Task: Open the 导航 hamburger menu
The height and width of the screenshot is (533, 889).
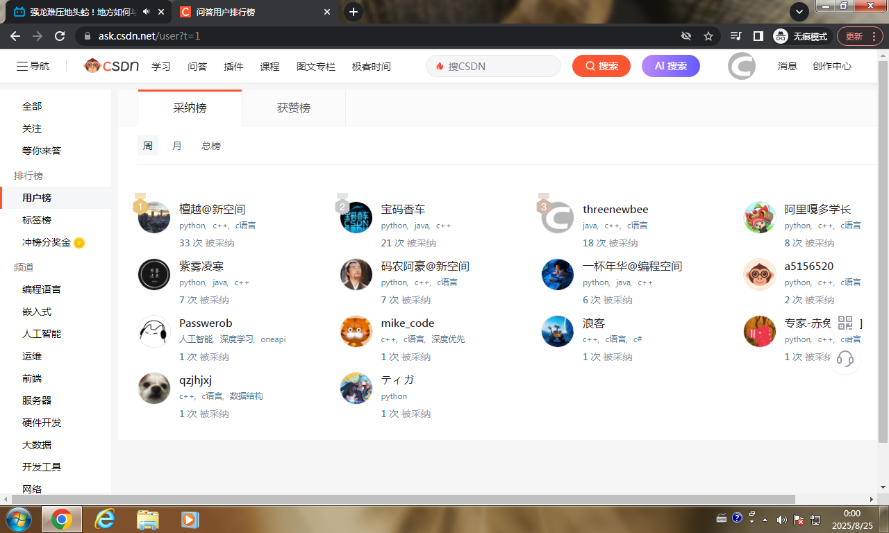Action: pyautogui.click(x=33, y=66)
